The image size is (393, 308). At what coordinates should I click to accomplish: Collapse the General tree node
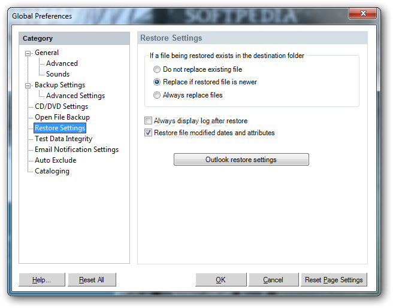(28, 53)
